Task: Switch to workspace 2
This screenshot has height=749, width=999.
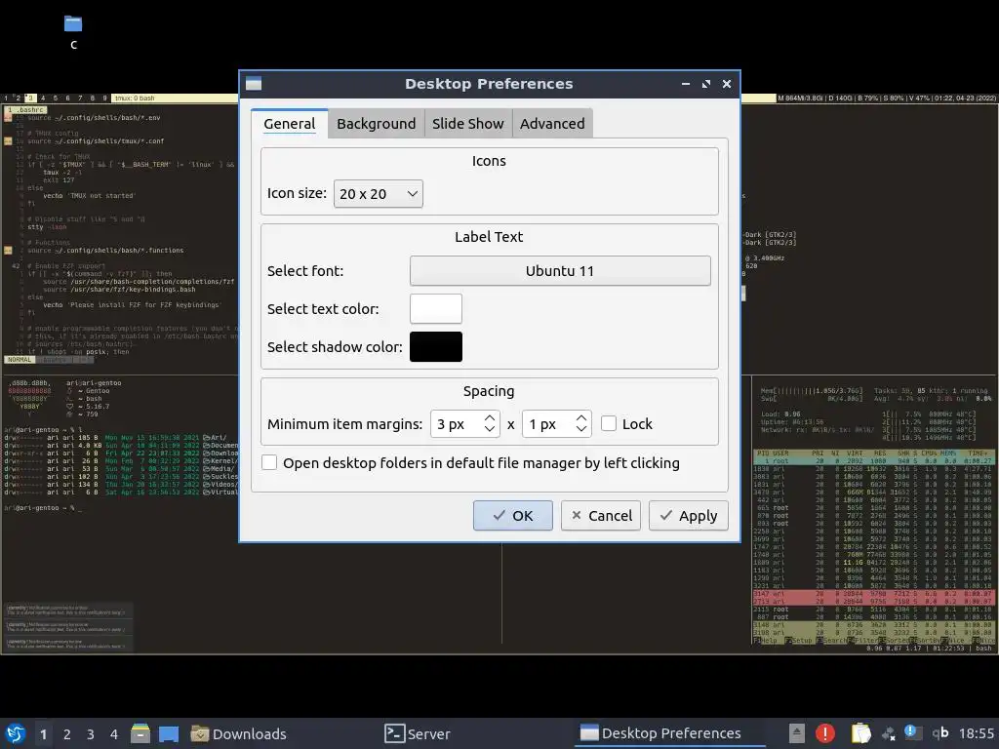Action: point(67,734)
